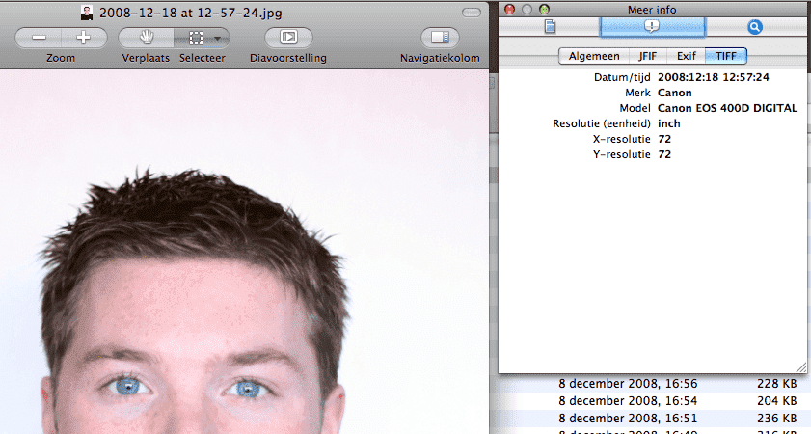Image resolution: width=811 pixels, height=434 pixels.
Task: Open the Selecteer tool dropdown arrow
Action: click(x=218, y=38)
